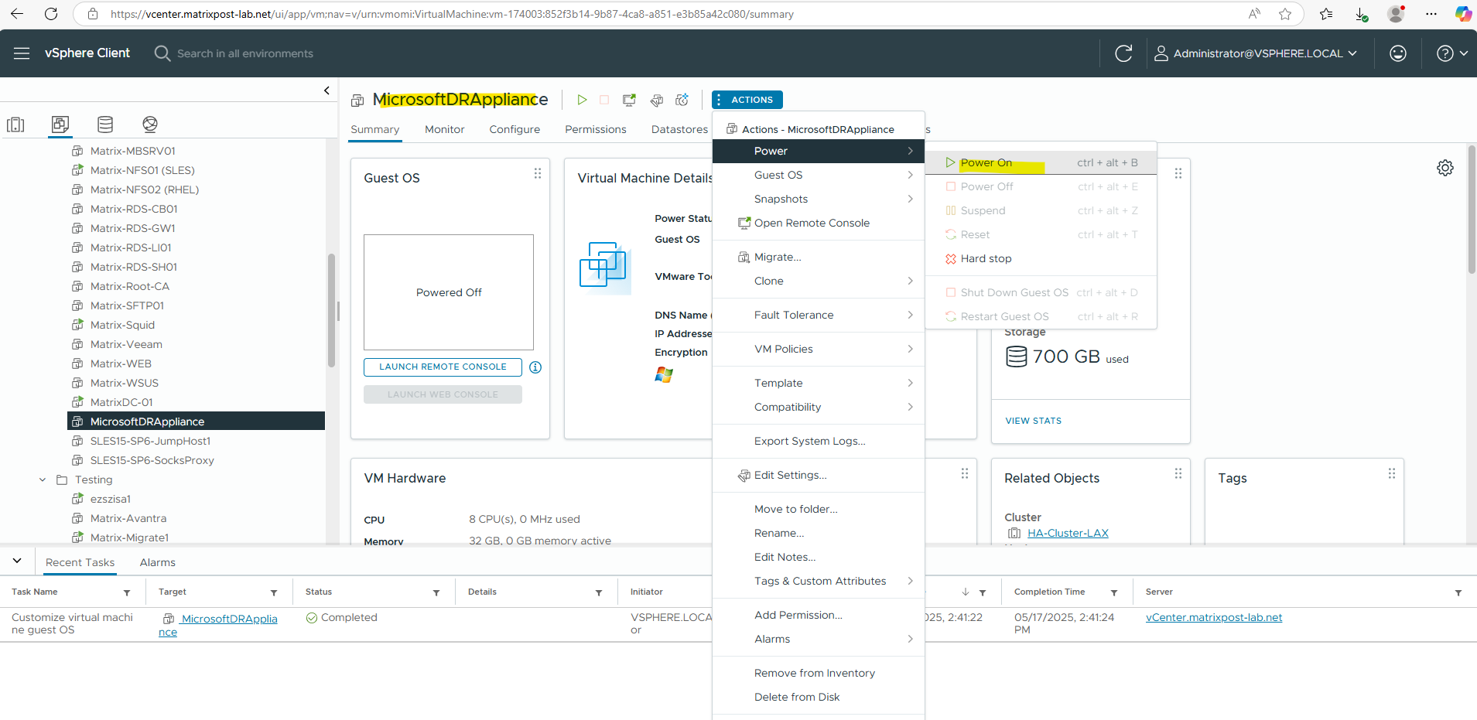The height and width of the screenshot is (720, 1477).
Task: Choose Move to folder... entry
Action: [x=819, y=509]
